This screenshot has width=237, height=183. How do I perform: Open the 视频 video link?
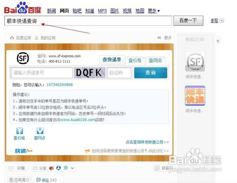click(128, 11)
